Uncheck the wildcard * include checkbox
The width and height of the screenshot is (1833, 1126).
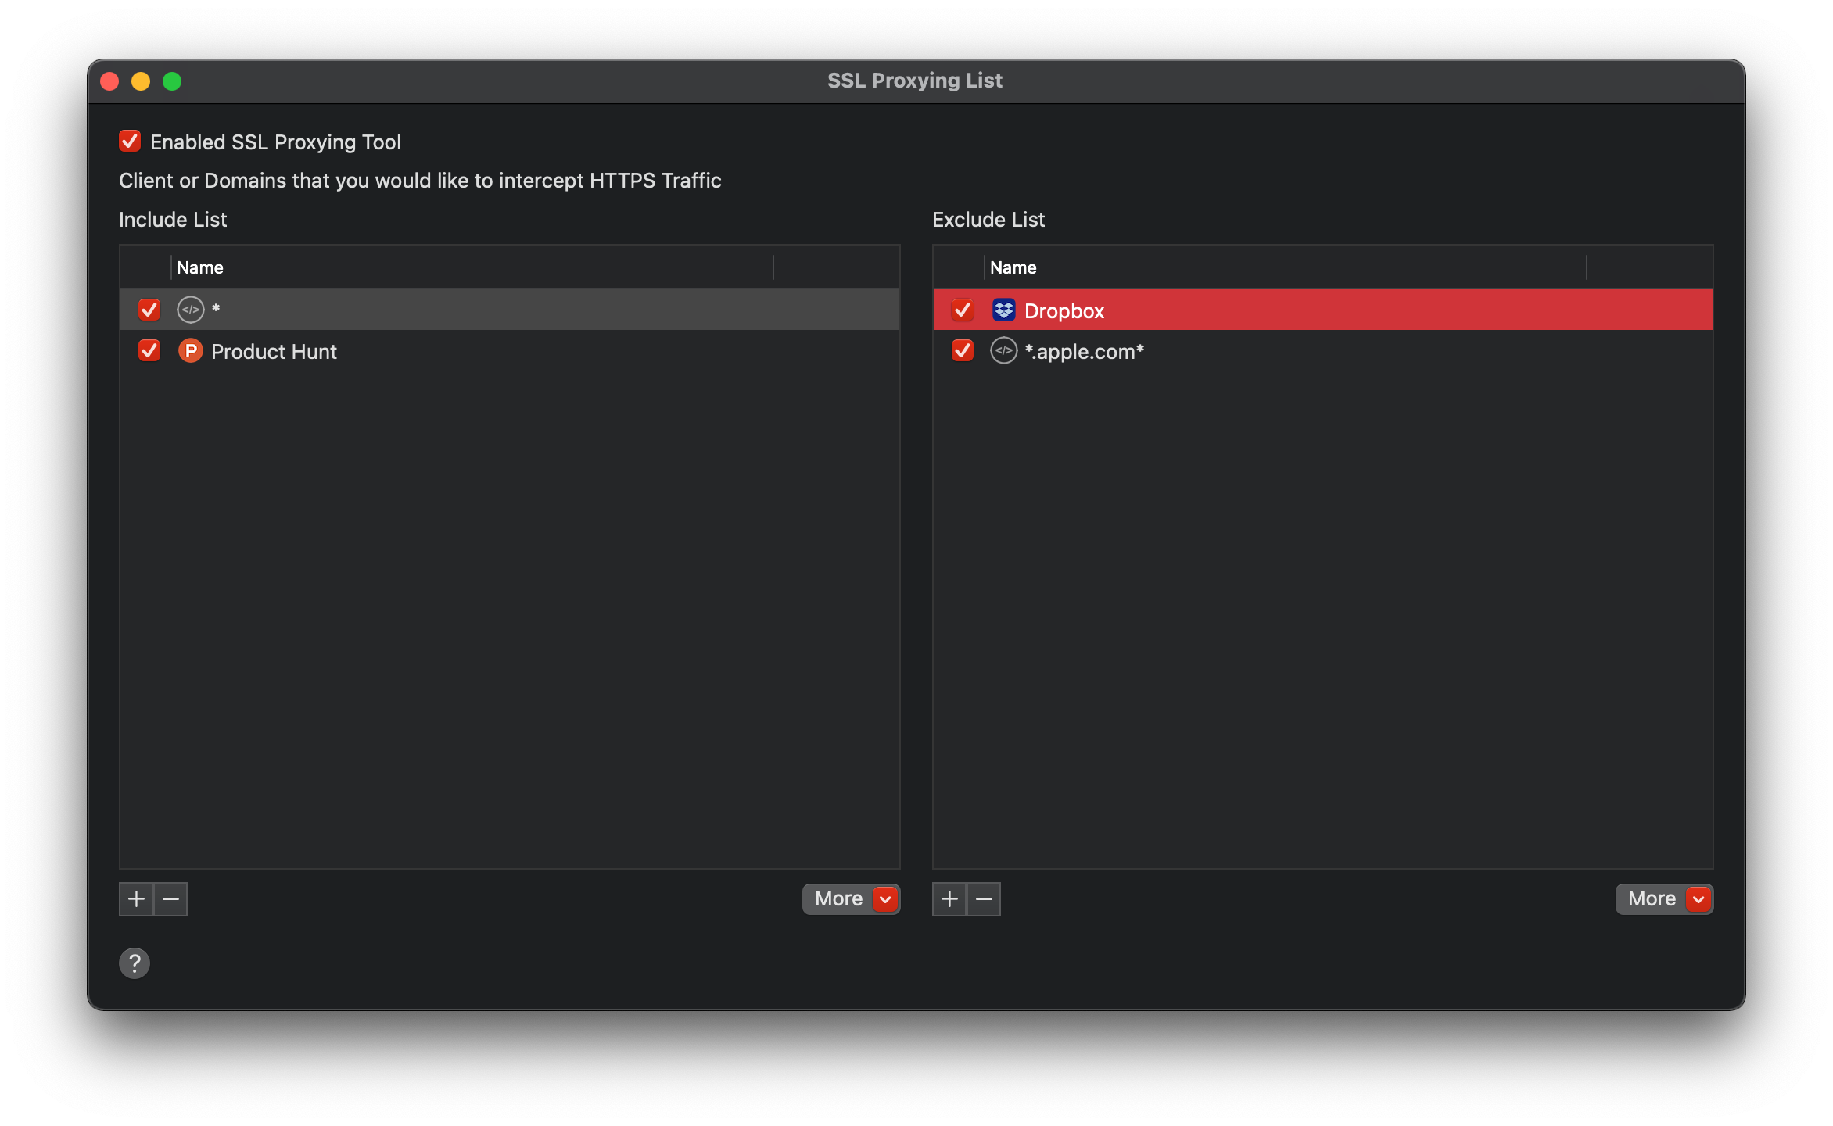[x=149, y=310]
